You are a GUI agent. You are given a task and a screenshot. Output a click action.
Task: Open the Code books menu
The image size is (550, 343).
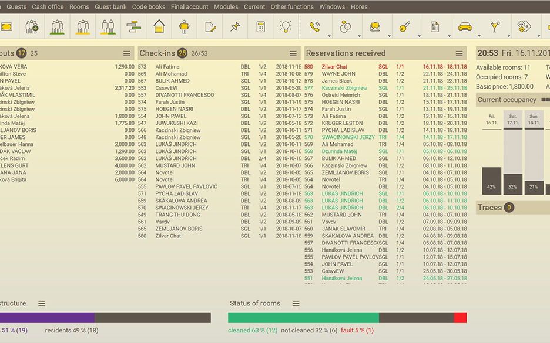(x=148, y=7)
